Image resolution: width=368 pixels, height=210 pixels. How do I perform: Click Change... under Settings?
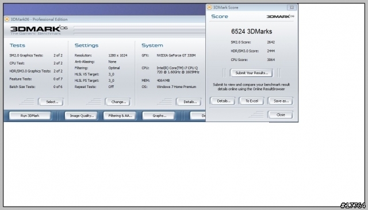tap(118, 102)
